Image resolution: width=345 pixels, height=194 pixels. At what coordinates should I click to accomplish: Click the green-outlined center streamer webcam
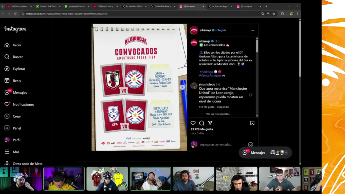tap(150, 179)
